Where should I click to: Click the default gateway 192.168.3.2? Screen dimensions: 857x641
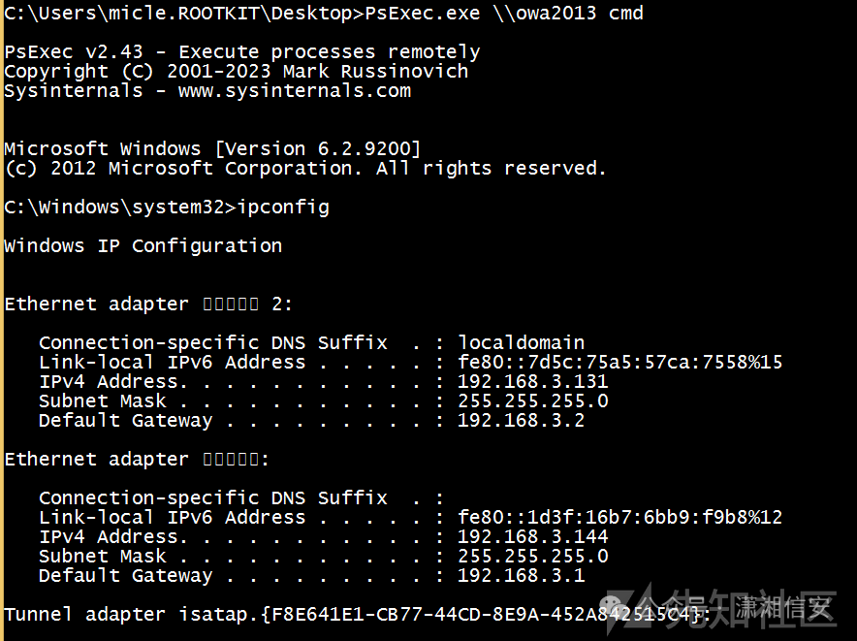pyautogui.click(x=522, y=421)
